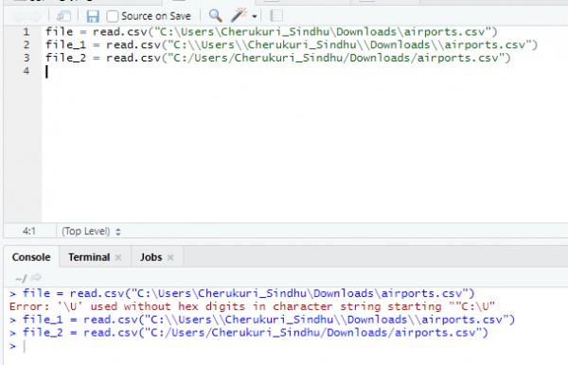Switch to the Terminal tab
This screenshot has width=568, height=365.
[89, 257]
